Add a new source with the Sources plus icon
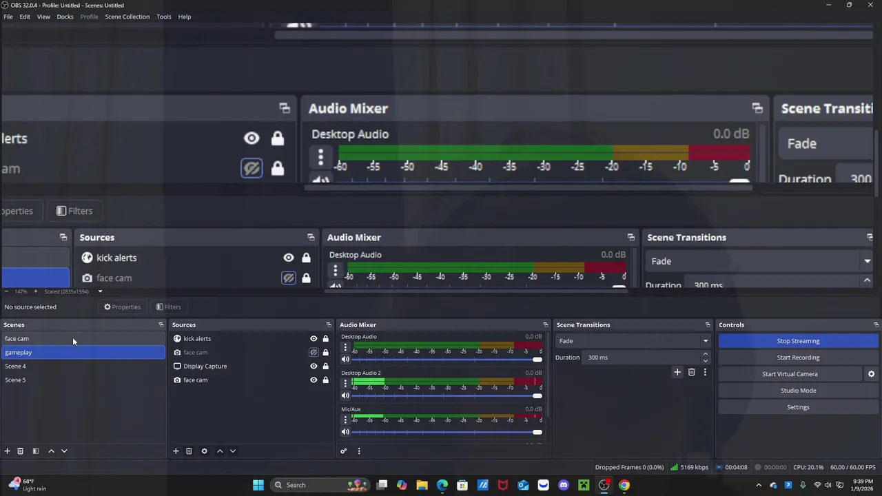 [x=176, y=451]
